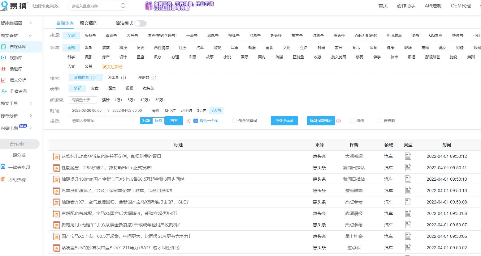Click the 导出Excel button
Image resolution: width=481 pixels, height=256 pixels.
(x=284, y=120)
